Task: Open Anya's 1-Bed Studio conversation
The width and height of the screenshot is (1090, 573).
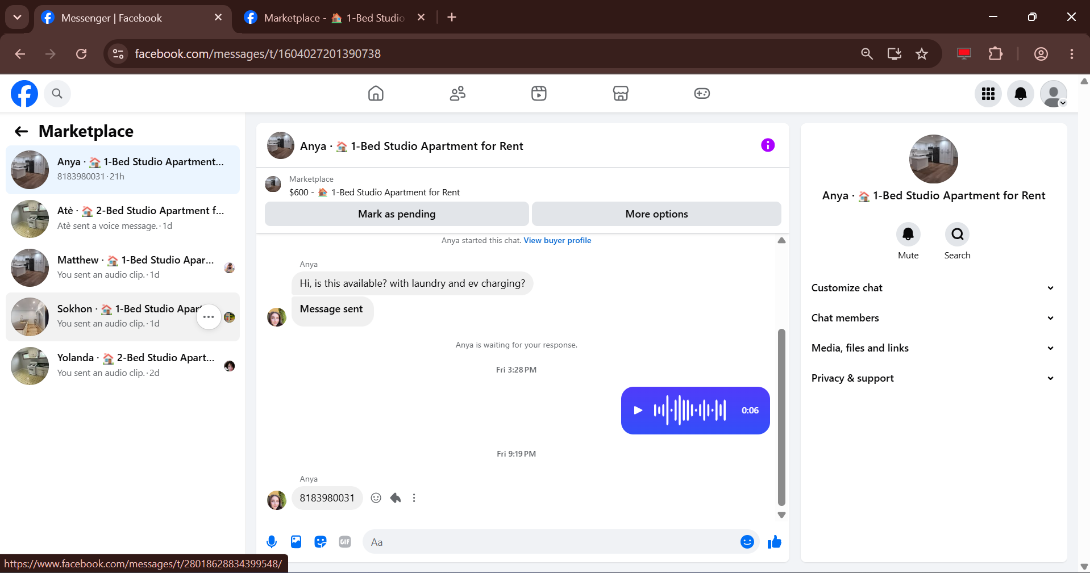Action: (x=123, y=169)
